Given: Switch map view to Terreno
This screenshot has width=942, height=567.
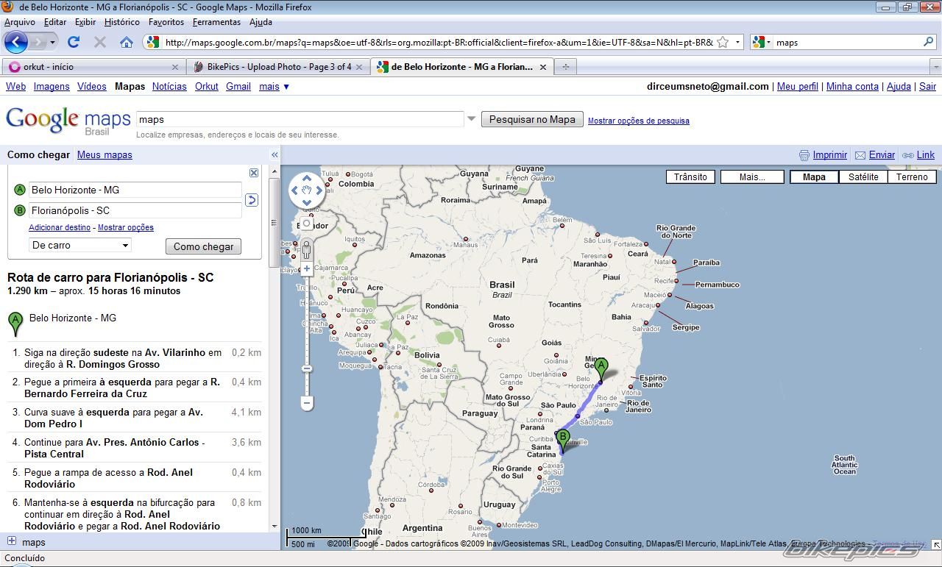Looking at the screenshot, I should 912,177.
